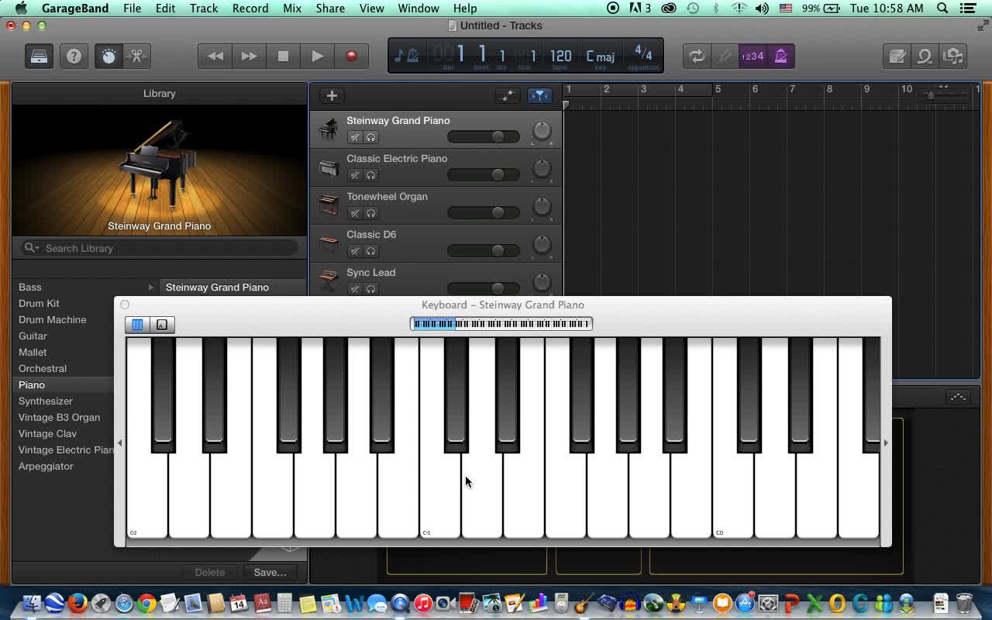Open the Media Browser button

pyautogui.click(x=953, y=56)
